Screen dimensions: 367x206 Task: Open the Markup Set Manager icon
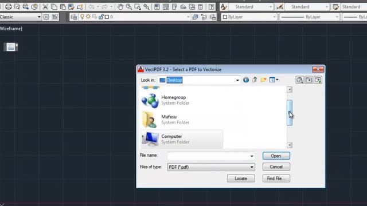click(x=192, y=7)
